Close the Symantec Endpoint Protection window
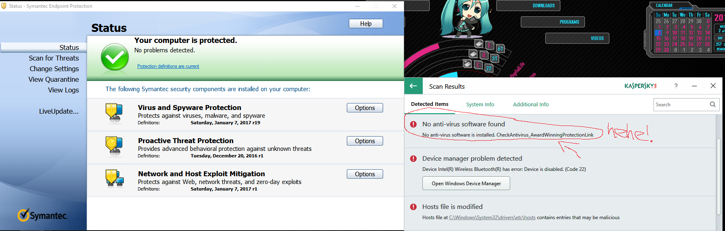725x231 pixels. point(395,6)
